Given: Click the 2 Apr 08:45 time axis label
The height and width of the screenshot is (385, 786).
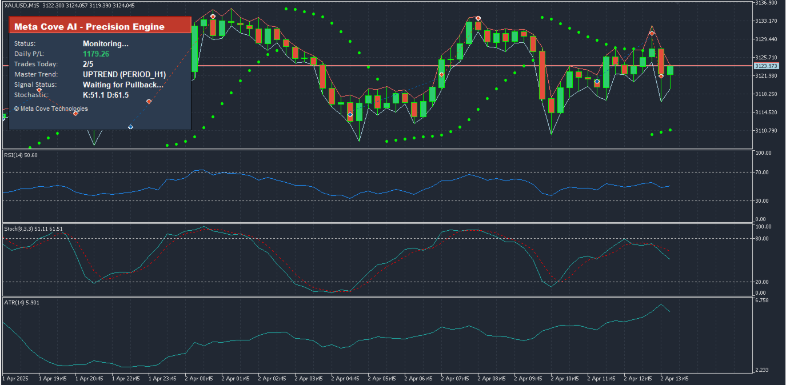Looking at the screenshot, I should (x=492, y=378).
